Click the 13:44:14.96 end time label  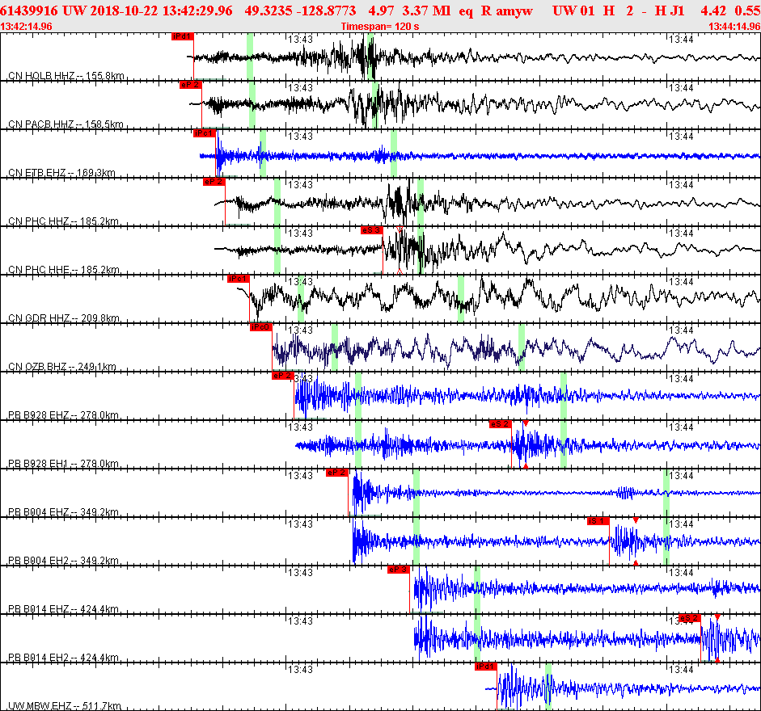coord(734,26)
